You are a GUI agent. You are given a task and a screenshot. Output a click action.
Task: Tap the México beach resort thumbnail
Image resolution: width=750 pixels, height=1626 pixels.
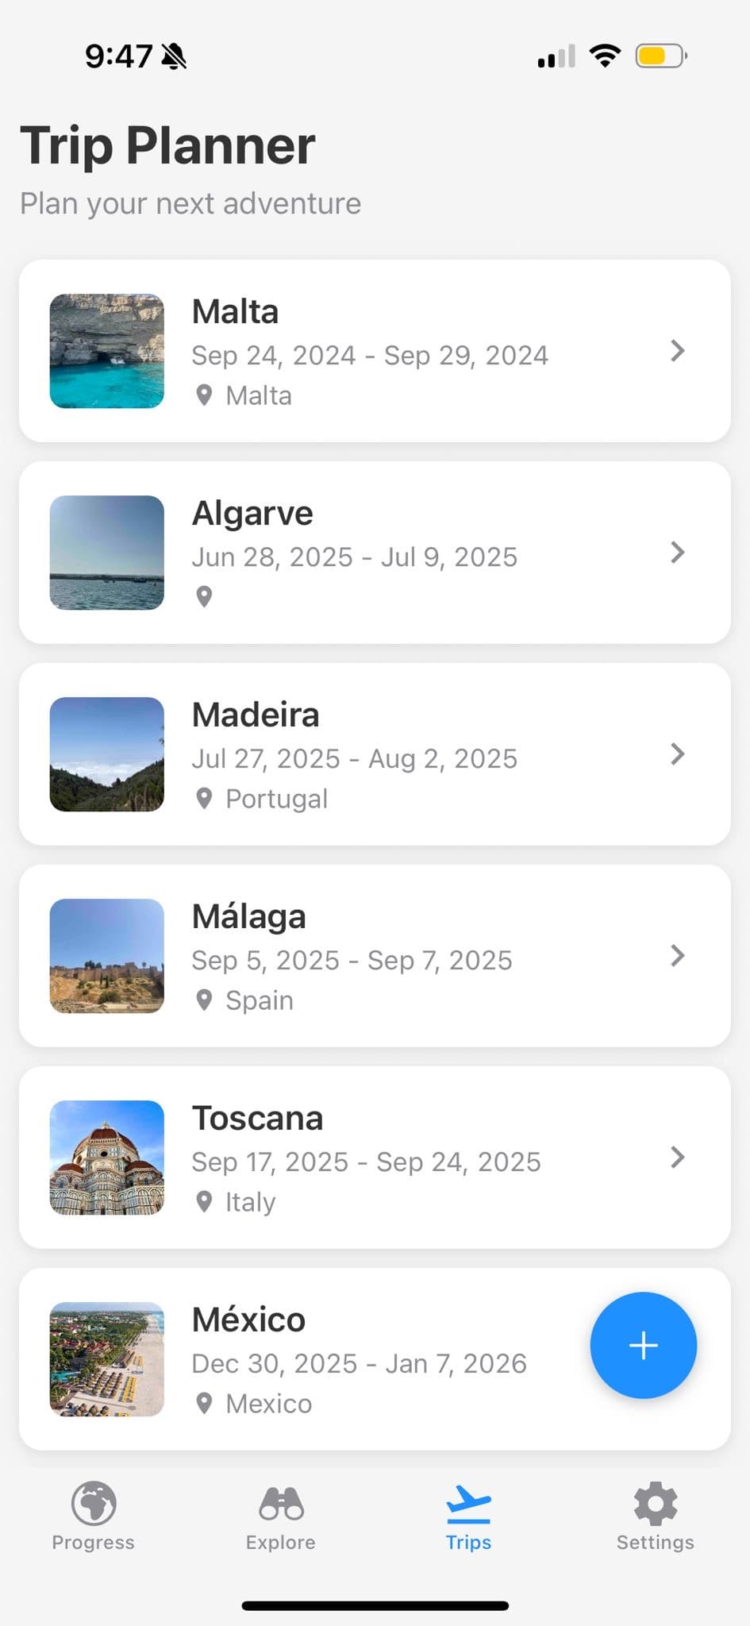(x=107, y=1359)
